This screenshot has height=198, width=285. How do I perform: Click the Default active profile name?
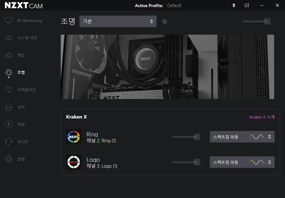174,6
